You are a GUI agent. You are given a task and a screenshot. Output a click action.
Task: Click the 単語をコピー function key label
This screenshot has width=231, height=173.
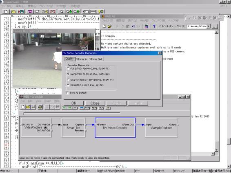(83, 171)
